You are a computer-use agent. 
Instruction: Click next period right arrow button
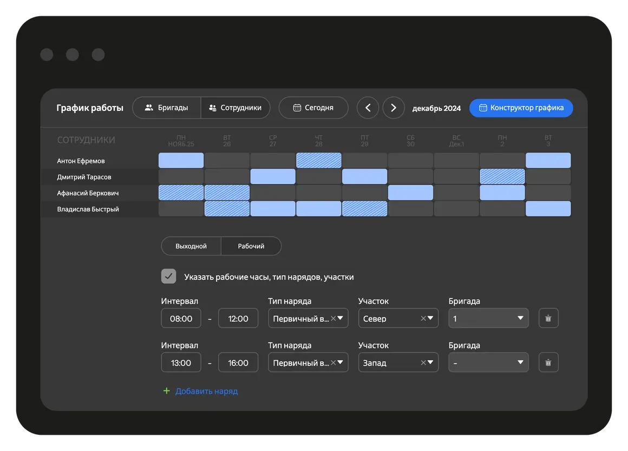394,108
